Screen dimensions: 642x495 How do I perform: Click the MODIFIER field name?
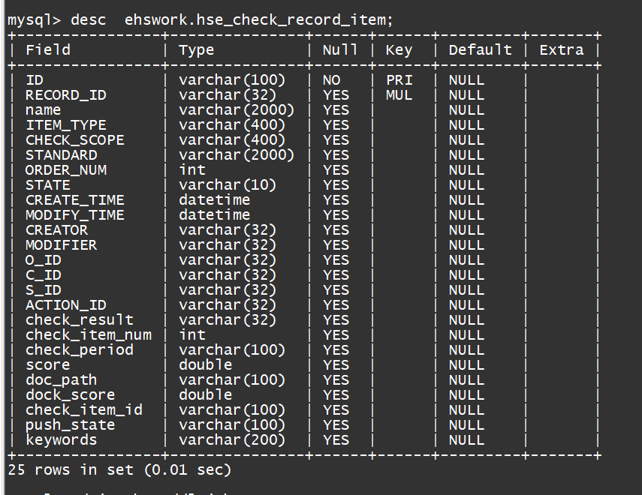pos(62,245)
